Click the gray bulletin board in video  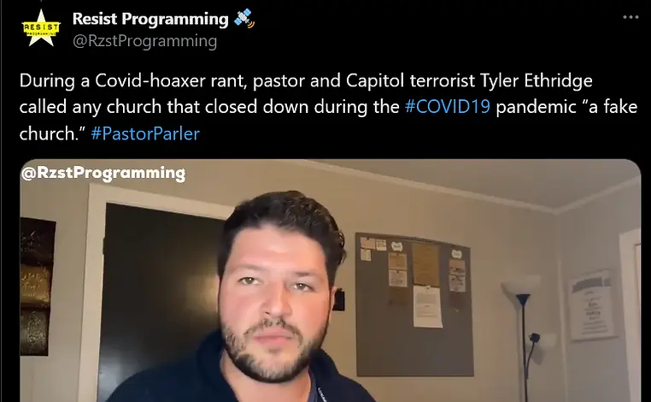pos(414,304)
